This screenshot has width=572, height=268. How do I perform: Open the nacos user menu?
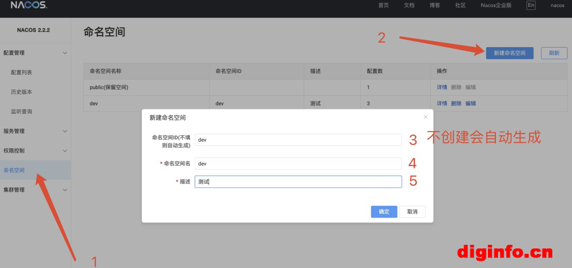coord(557,5)
